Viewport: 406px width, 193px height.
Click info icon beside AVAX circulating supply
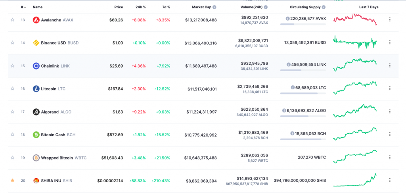point(287,19)
